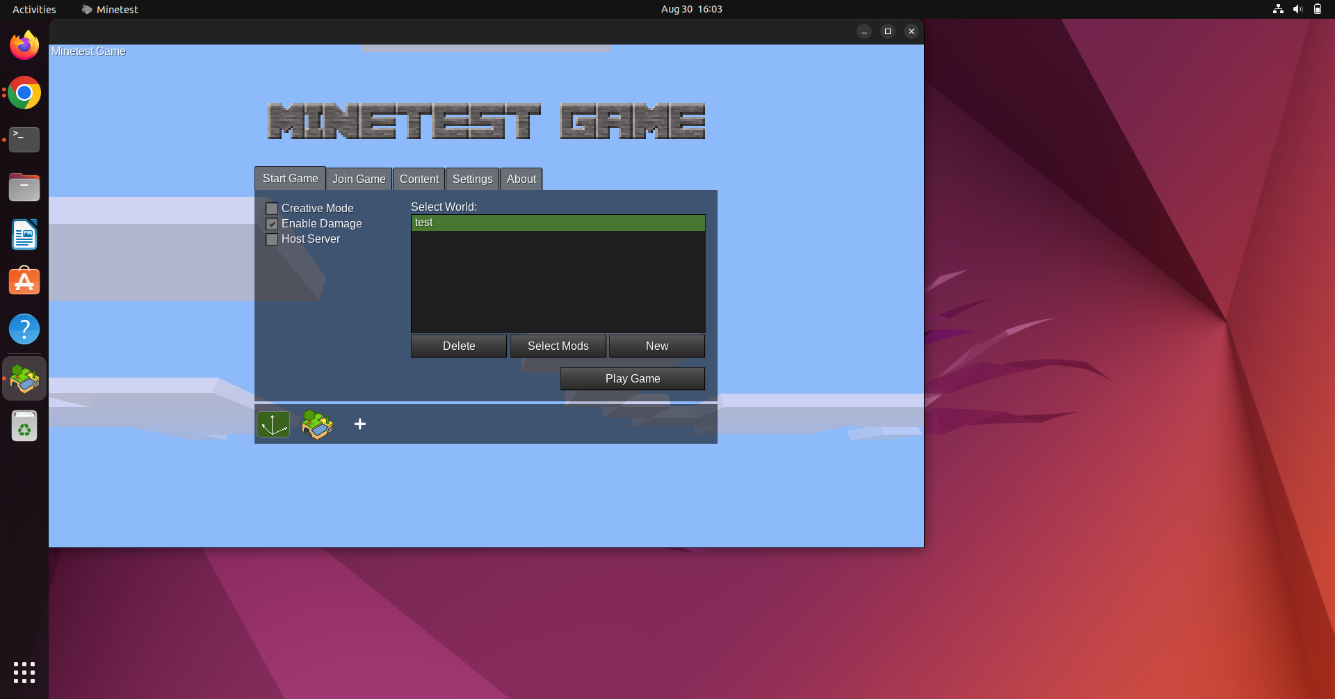Image resolution: width=1335 pixels, height=699 pixels.
Task: Select the world named test
Action: coord(558,223)
